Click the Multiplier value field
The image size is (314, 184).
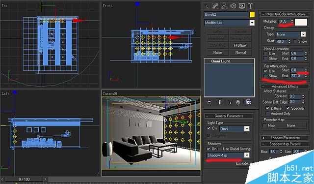click(x=284, y=21)
